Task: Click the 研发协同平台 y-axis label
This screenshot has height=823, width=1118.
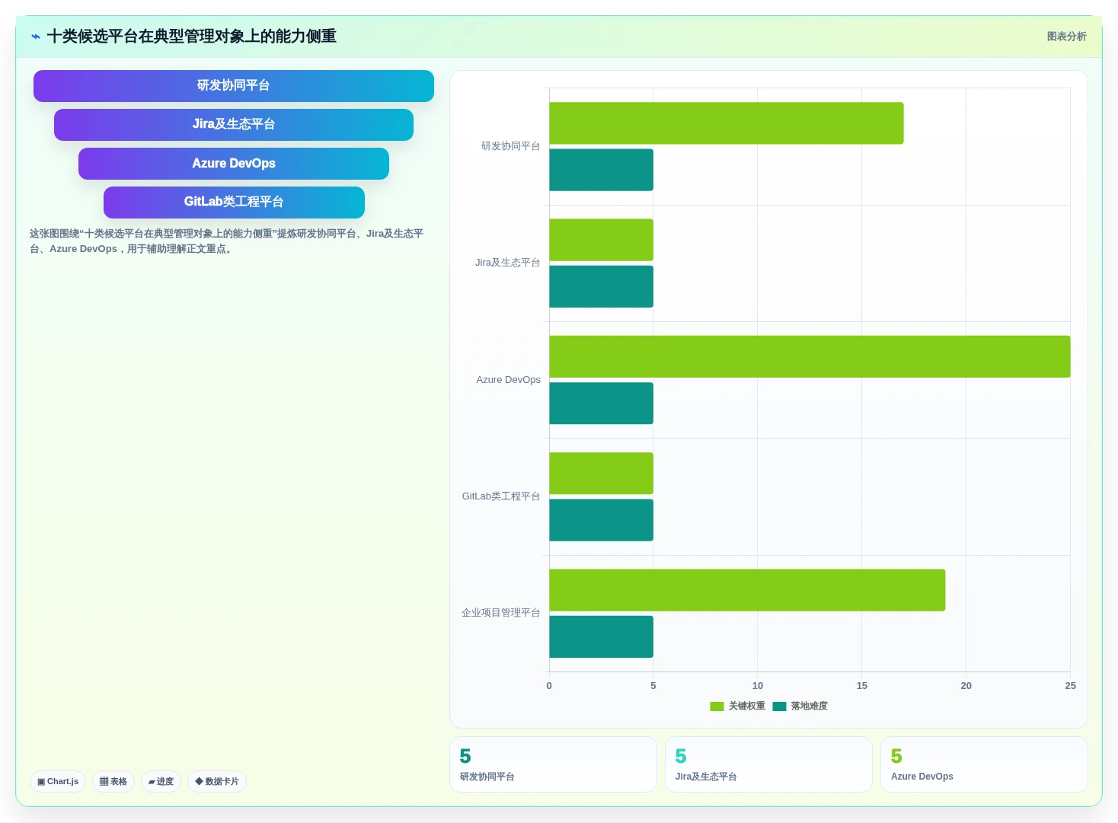Action: pos(510,146)
